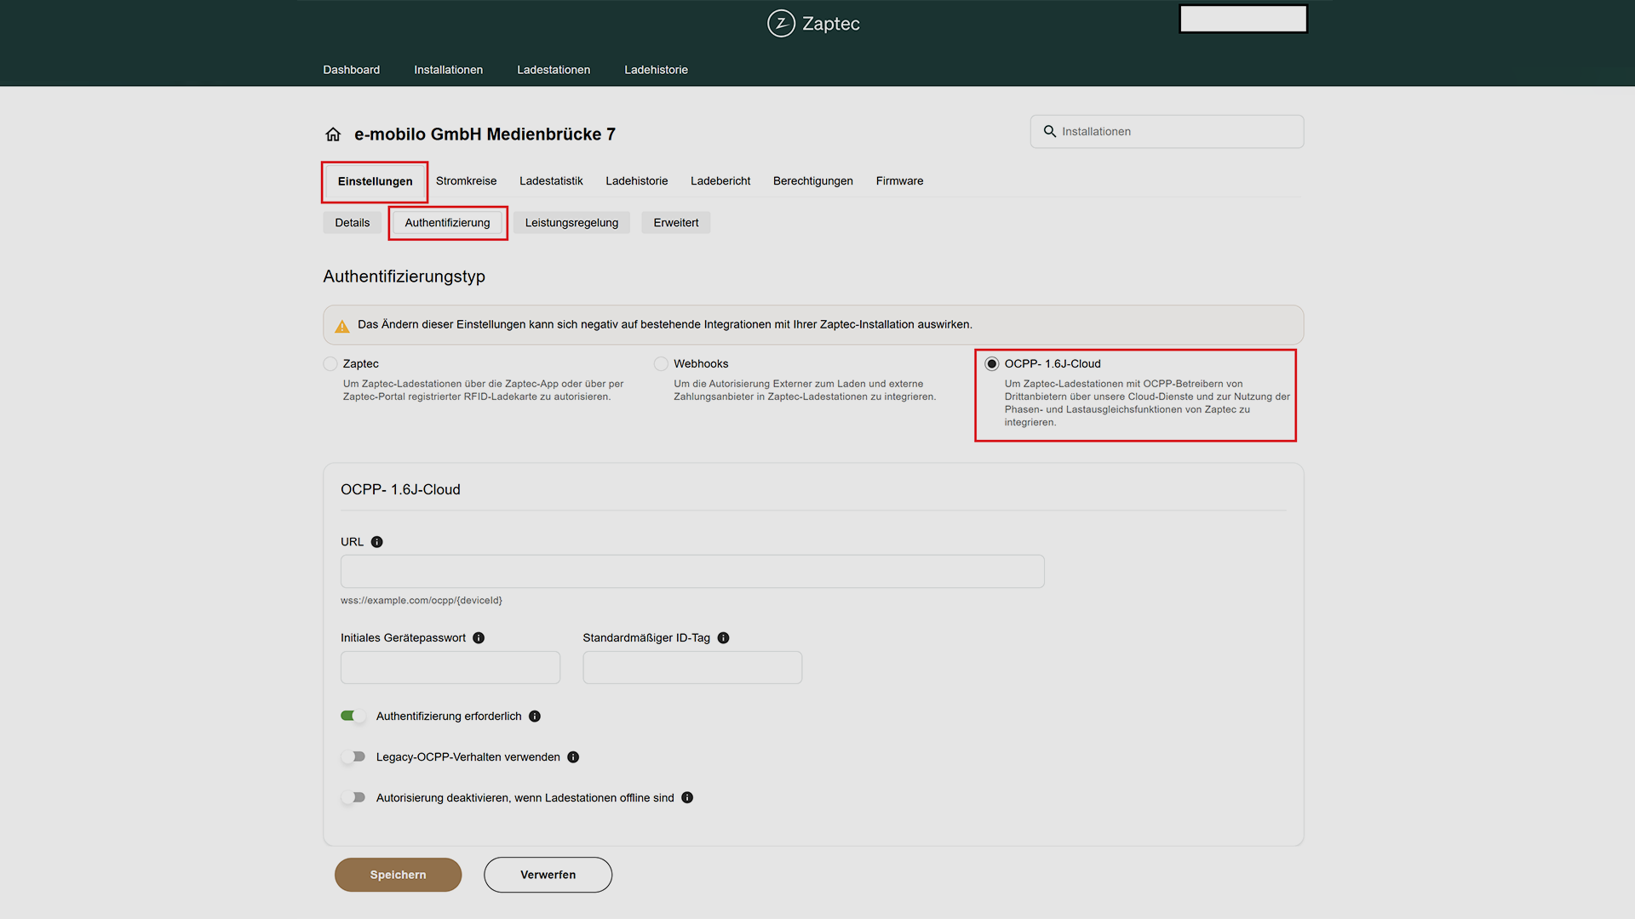Switch to the Stromkreise tab
1635x919 pixels.
tap(466, 181)
